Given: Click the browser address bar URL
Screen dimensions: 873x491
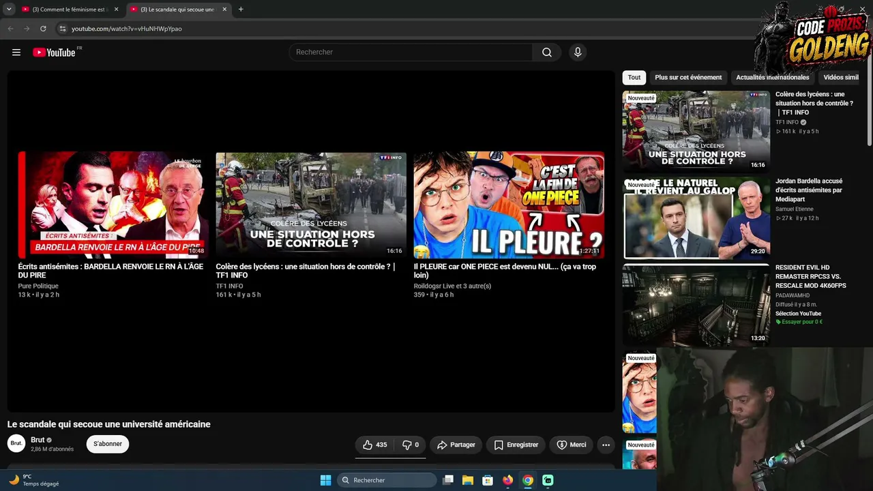Looking at the screenshot, I should point(127,29).
